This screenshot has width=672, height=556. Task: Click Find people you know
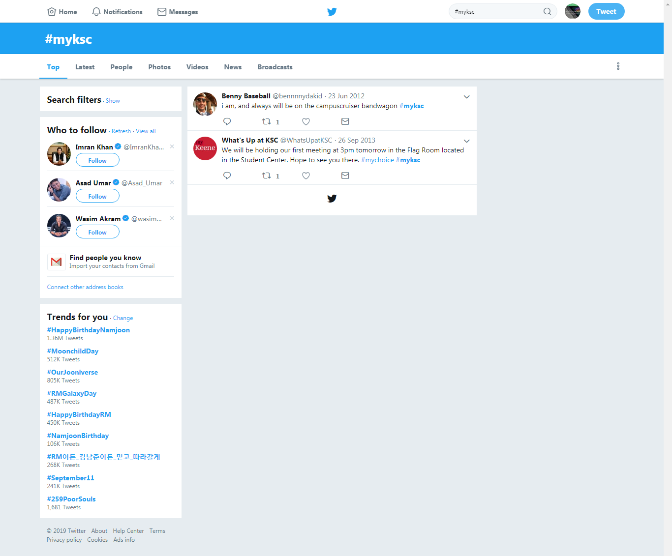[x=105, y=258]
